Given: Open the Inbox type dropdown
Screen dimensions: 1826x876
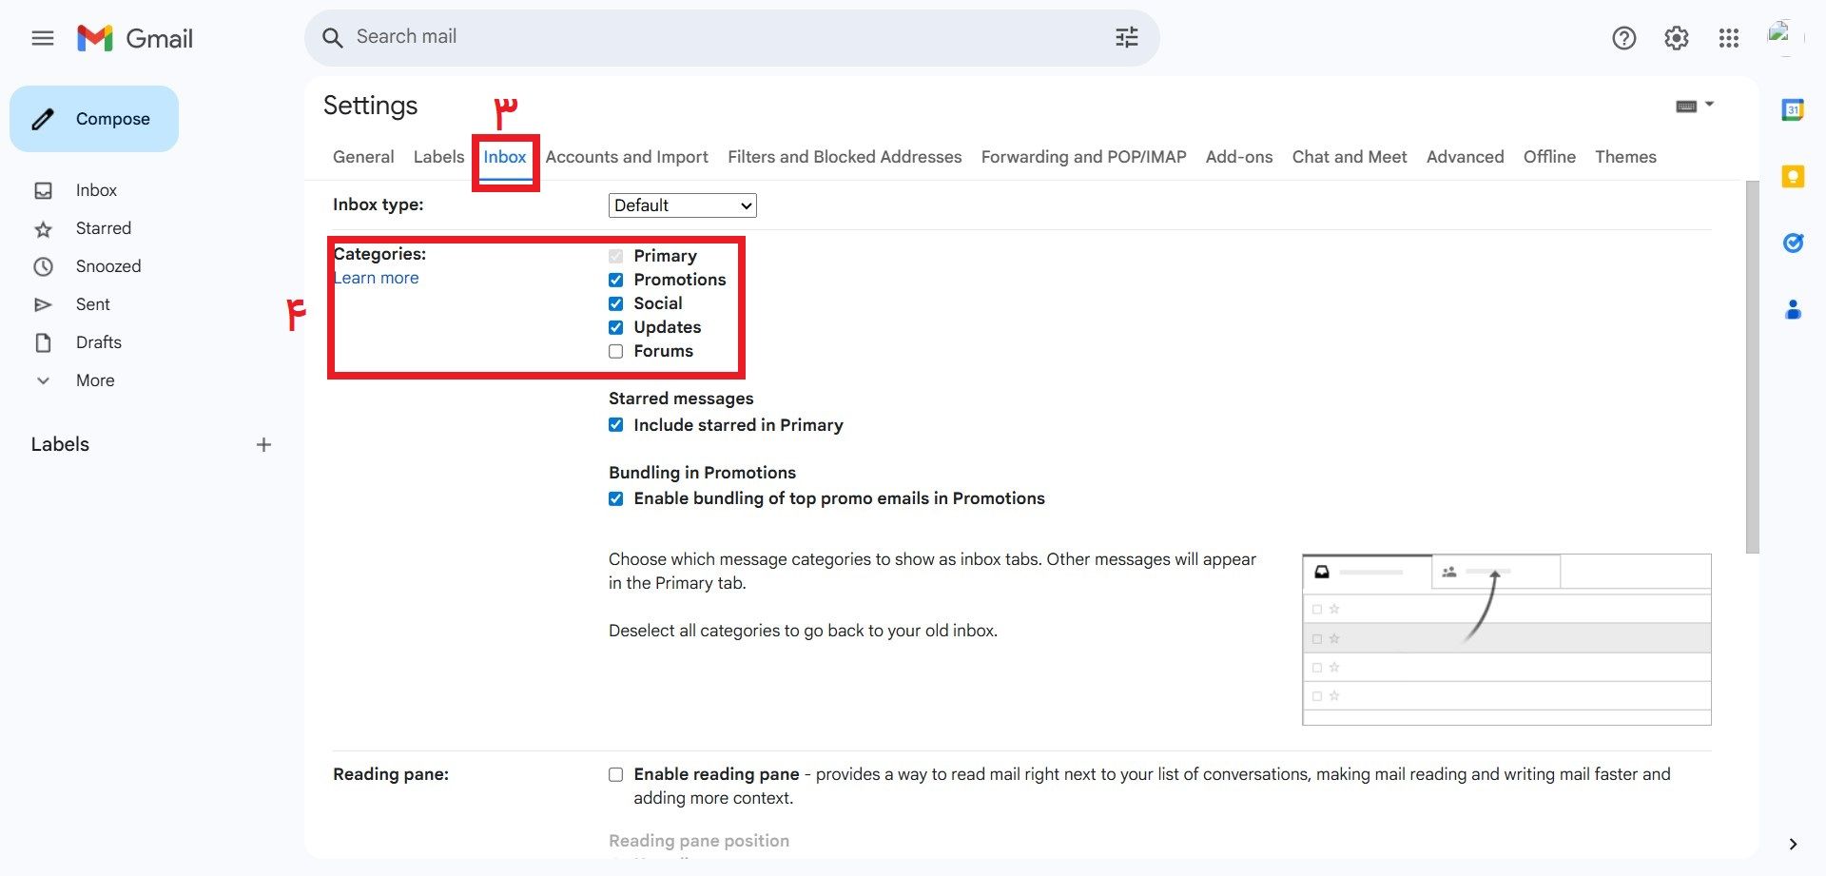Looking at the screenshot, I should click(682, 205).
